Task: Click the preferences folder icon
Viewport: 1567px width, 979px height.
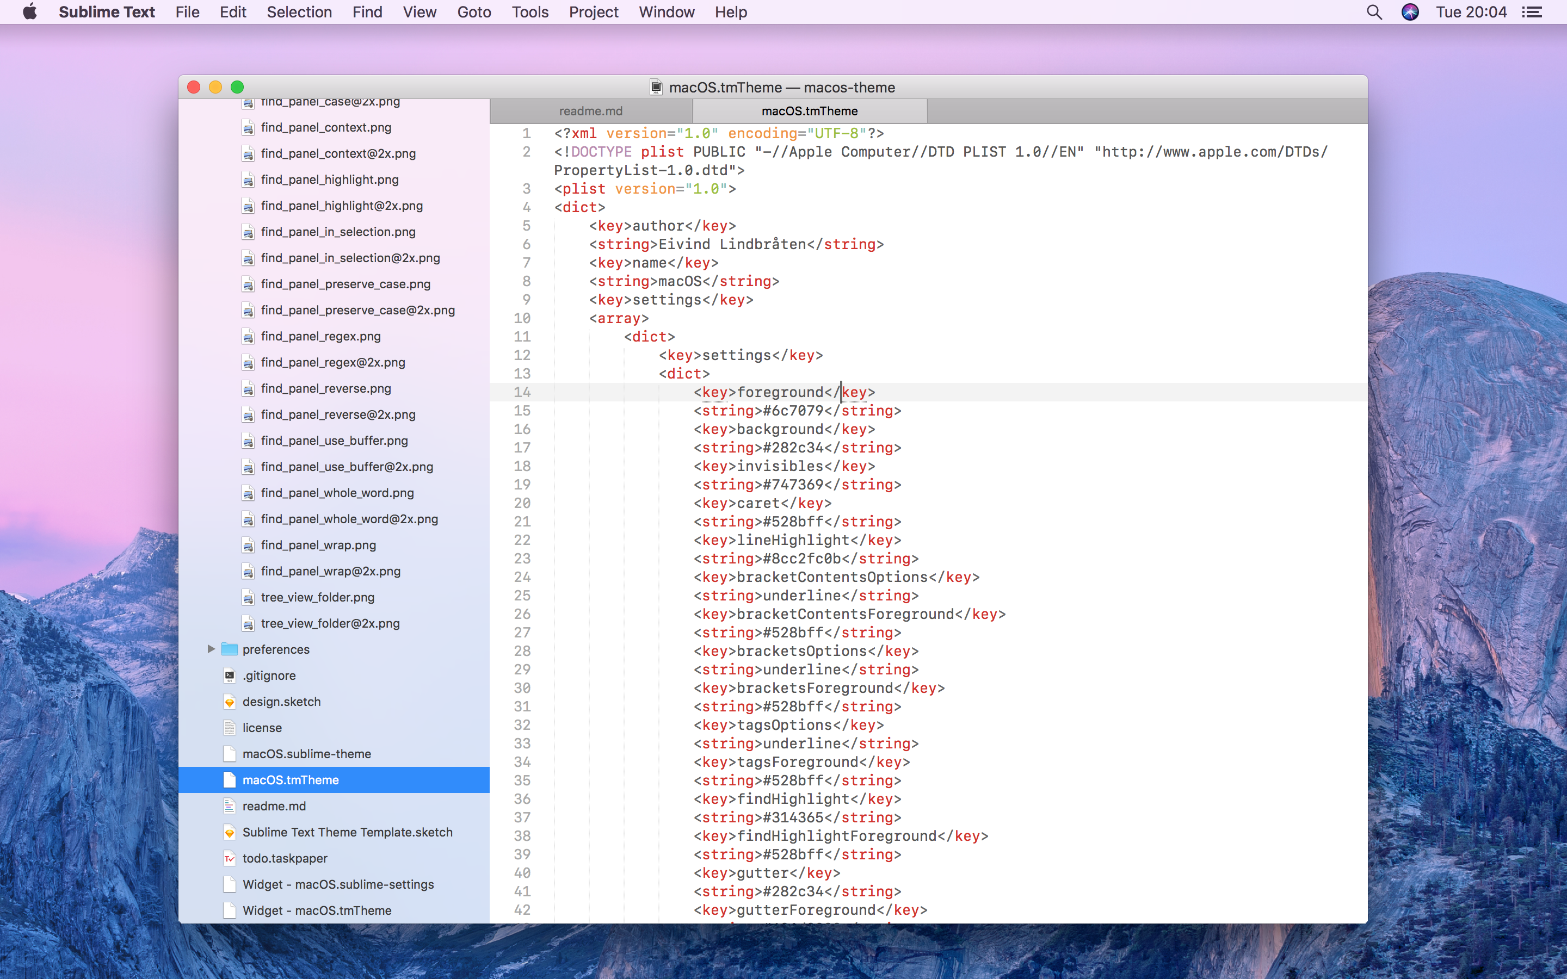Action: click(x=229, y=649)
